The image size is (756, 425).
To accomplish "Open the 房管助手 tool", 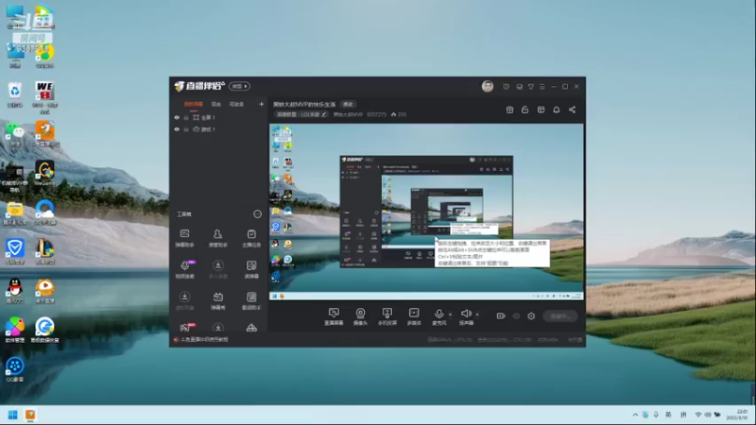I will 218,238.
